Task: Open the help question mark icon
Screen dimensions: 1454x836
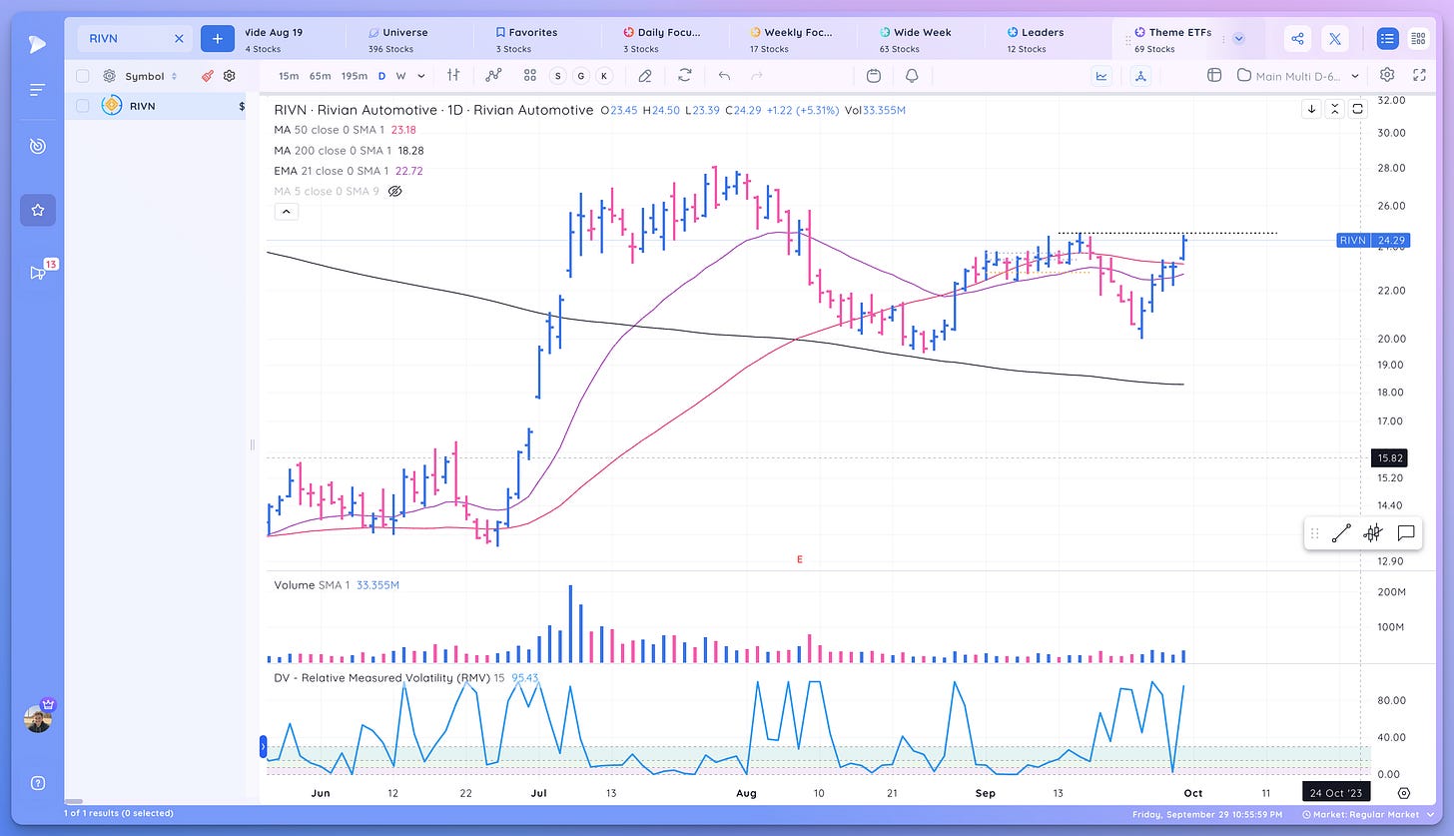Action: click(x=37, y=783)
